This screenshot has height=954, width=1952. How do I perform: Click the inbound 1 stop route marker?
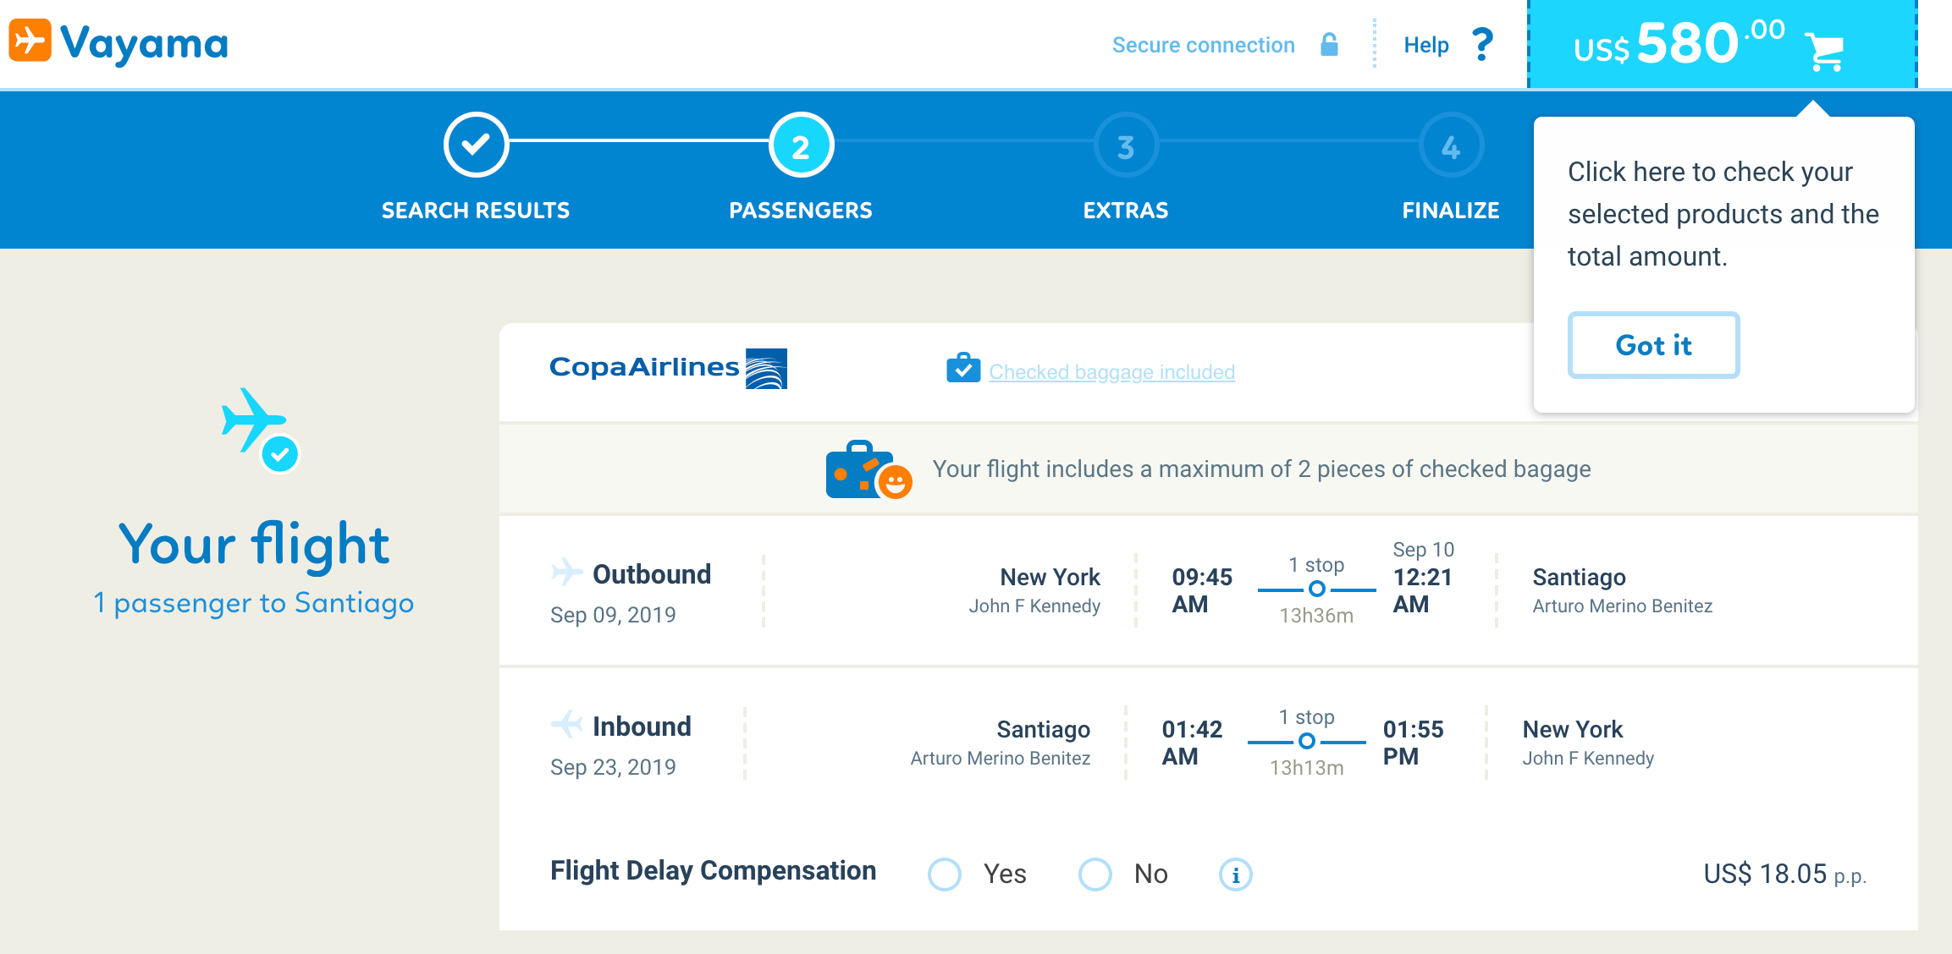[x=1306, y=741]
